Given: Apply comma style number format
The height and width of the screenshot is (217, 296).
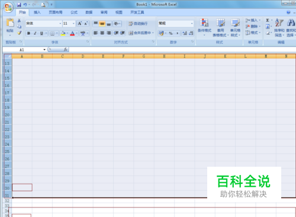Looking at the screenshot, I should 177,33.
